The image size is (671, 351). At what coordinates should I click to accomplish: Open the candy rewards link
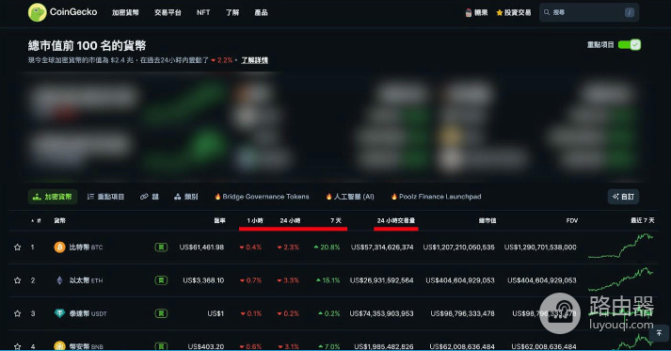476,12
